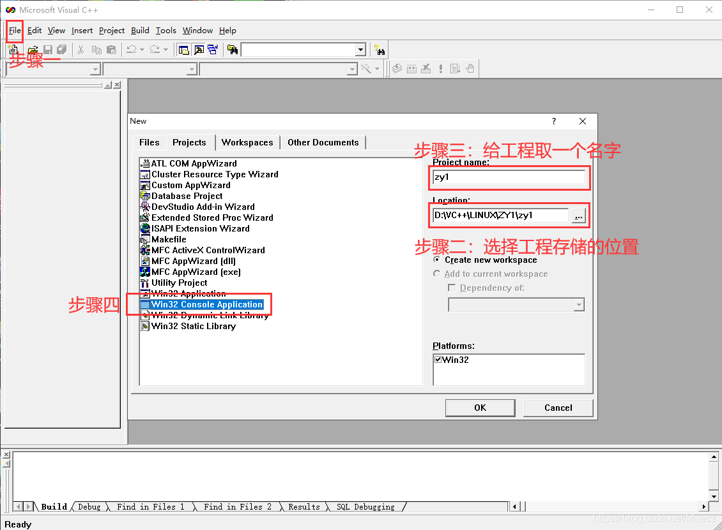
Task: Click the Paste clipboard icon
Action: point(111,50)
